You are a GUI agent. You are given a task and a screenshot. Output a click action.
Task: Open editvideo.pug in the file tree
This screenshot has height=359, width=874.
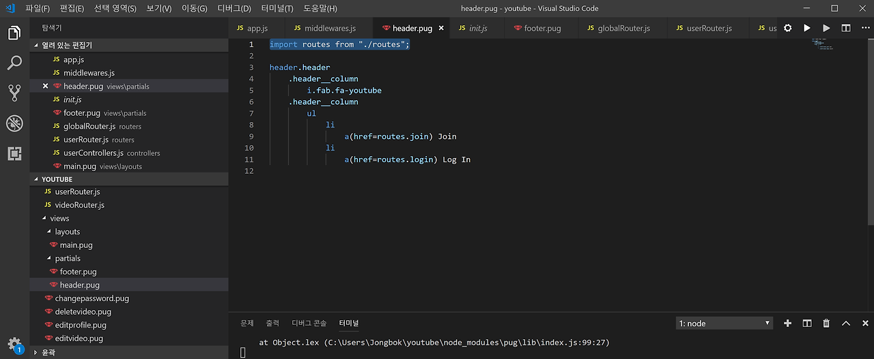tap(129, 338)
